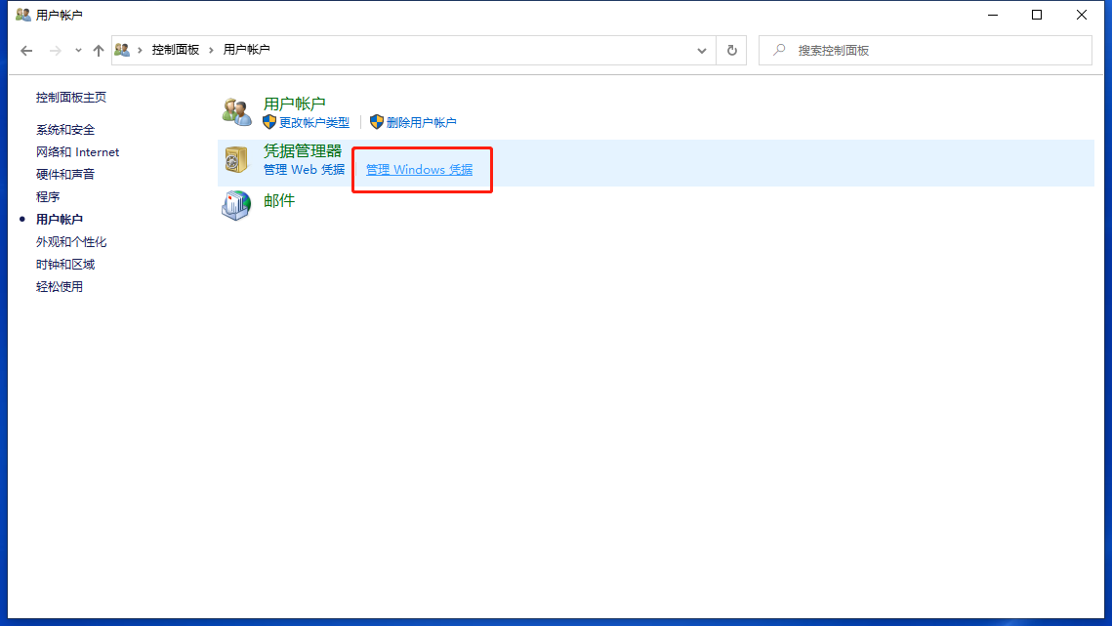Image resolution: width=1112 pixels, height=626 pixels.
Task: Select 时钟和区域 in the sidebar
Action: coord(64,264)
